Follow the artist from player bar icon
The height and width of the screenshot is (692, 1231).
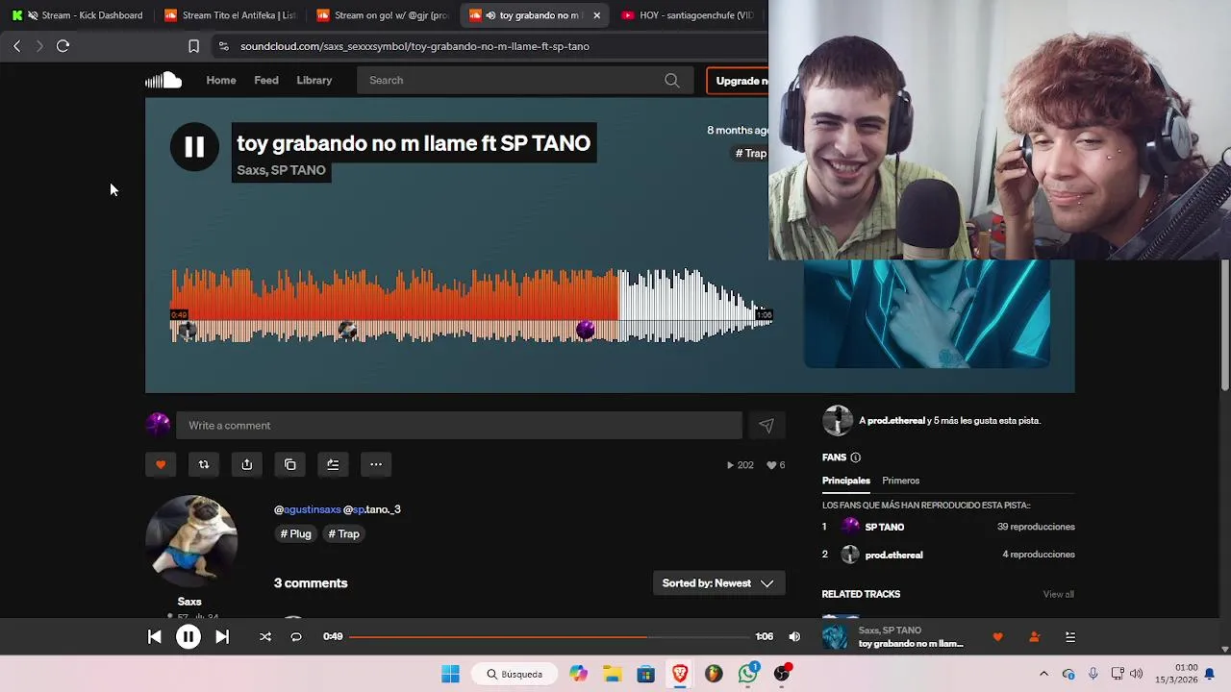pyautogui.click(x=1034, y=636)
